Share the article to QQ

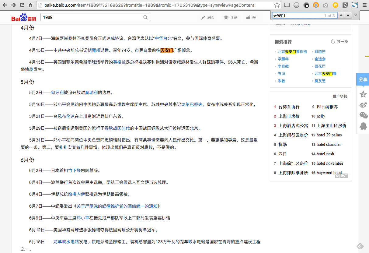[x=363, y=126]
